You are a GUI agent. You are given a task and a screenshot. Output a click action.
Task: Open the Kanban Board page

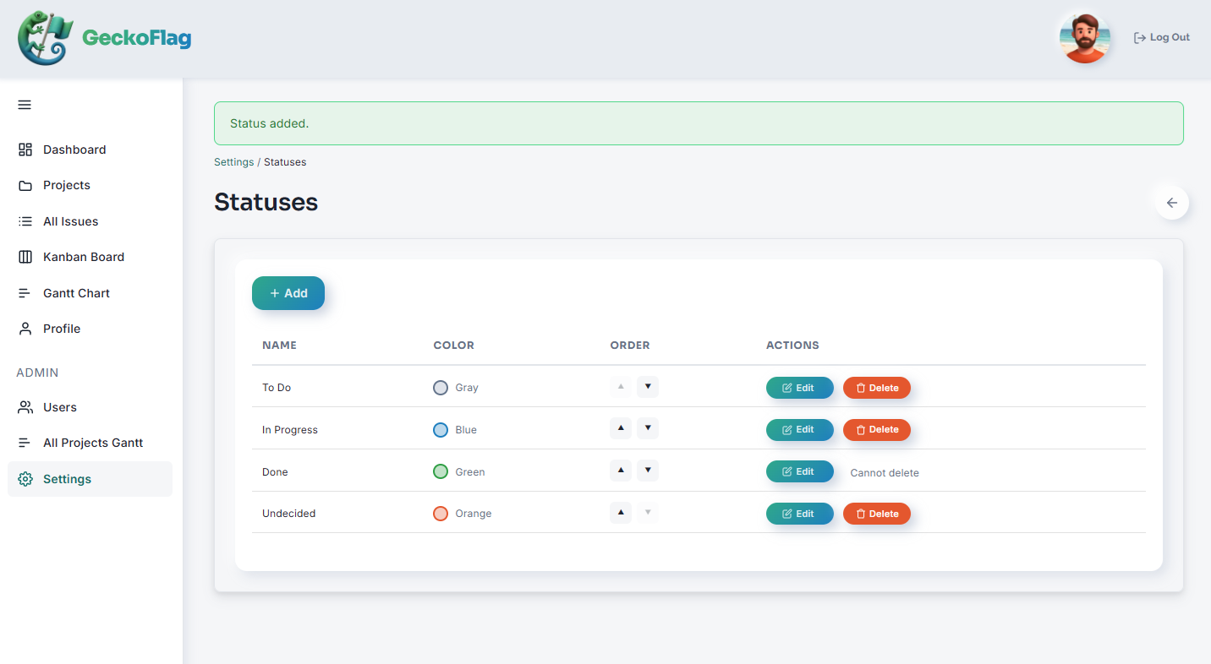90,257
